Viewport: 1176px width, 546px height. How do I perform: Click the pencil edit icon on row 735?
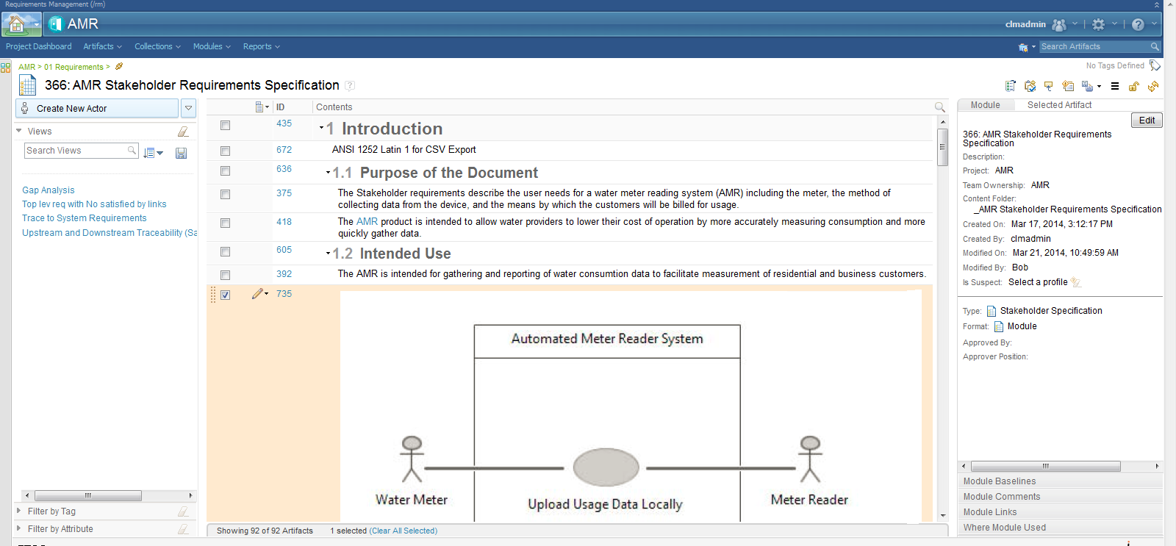[257, 294]
